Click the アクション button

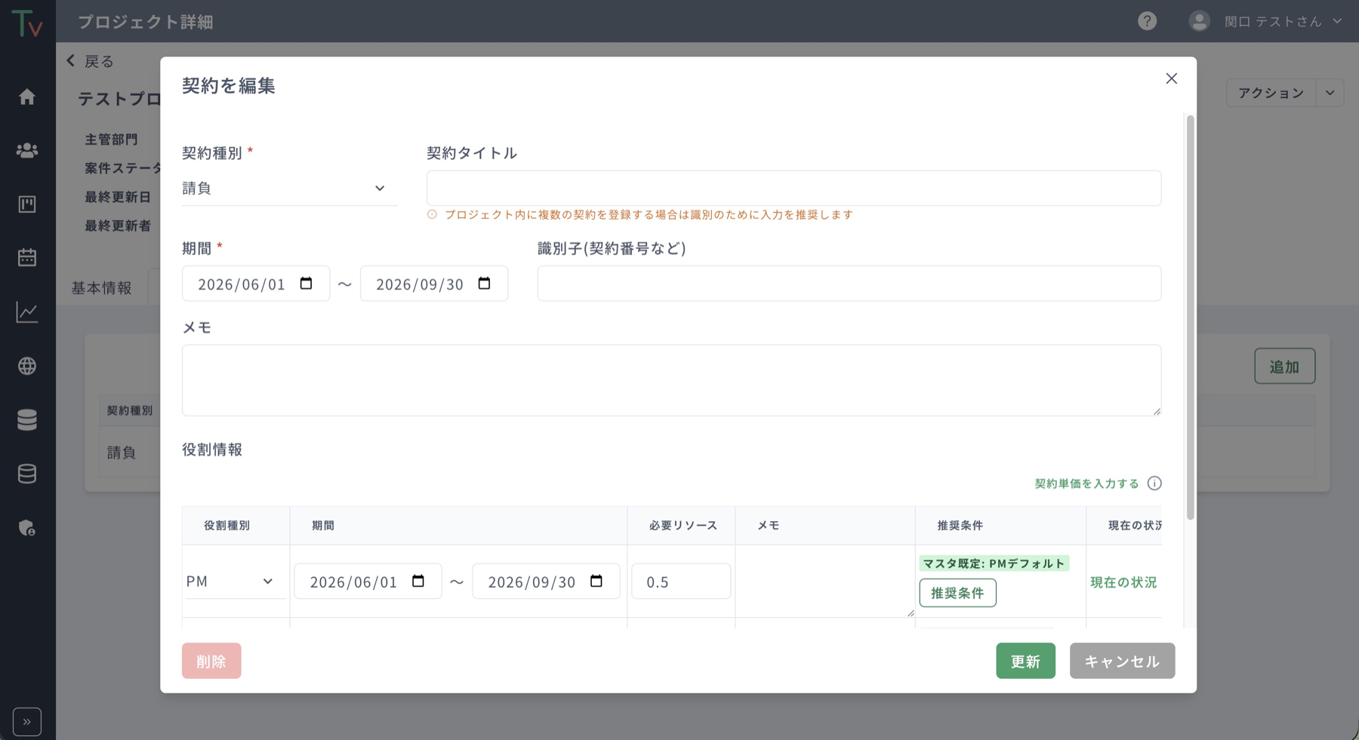[1271, 93]
